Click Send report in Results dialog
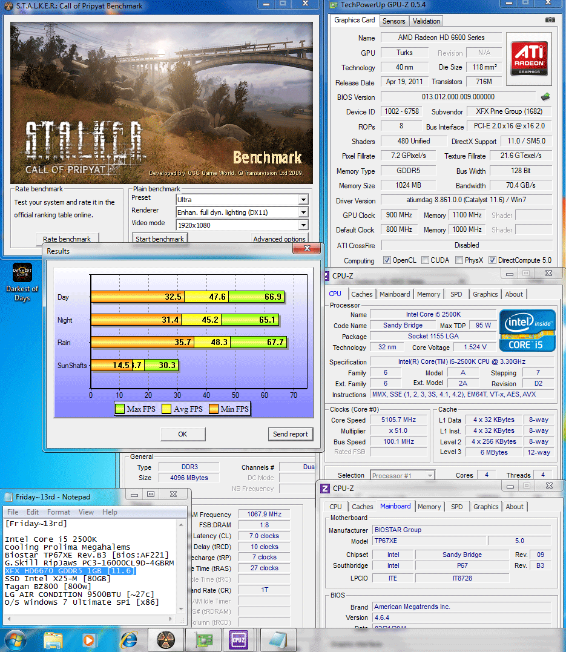The image size is (566, 652). coord(291,433)
